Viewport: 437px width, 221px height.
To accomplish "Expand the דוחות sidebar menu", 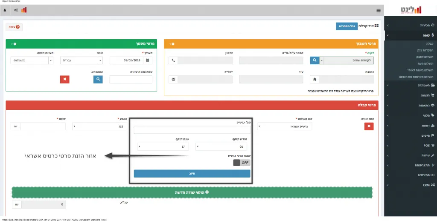I will (x=411, y=125).
